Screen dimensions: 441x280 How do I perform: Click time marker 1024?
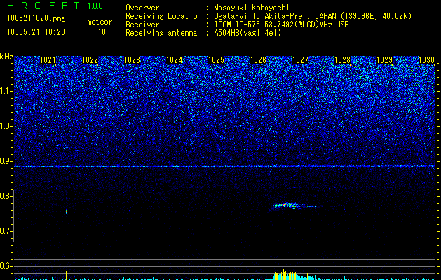coord(175,60)
